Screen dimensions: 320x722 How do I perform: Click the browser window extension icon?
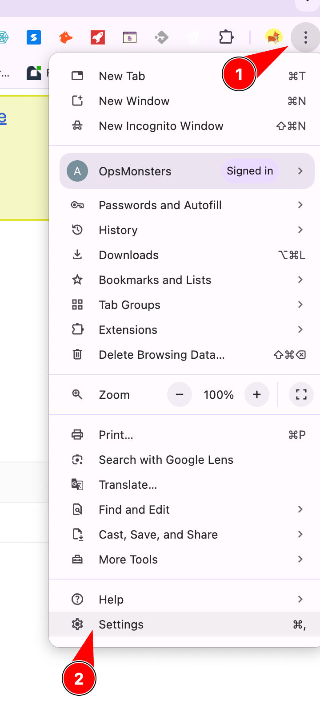129,38
